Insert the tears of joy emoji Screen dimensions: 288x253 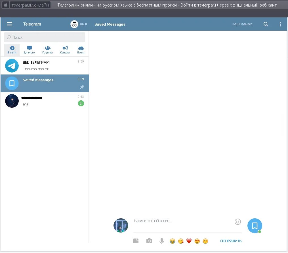(x=173, y=241)
